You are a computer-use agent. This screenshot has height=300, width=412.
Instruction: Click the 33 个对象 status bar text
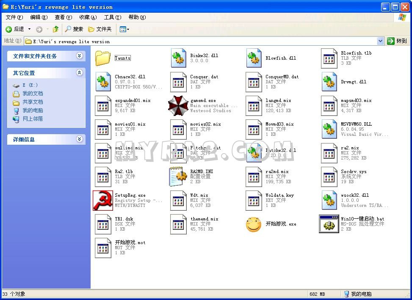click(14, 294)
